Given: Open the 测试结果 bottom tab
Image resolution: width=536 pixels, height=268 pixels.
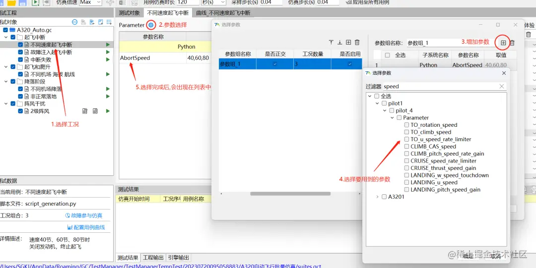Looking at the screenshot, I should click(128, 258).
